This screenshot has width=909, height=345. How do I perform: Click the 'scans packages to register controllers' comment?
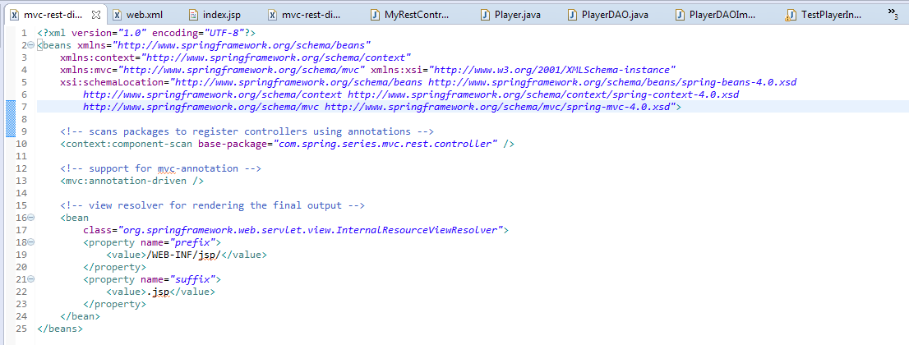(247, 131)
